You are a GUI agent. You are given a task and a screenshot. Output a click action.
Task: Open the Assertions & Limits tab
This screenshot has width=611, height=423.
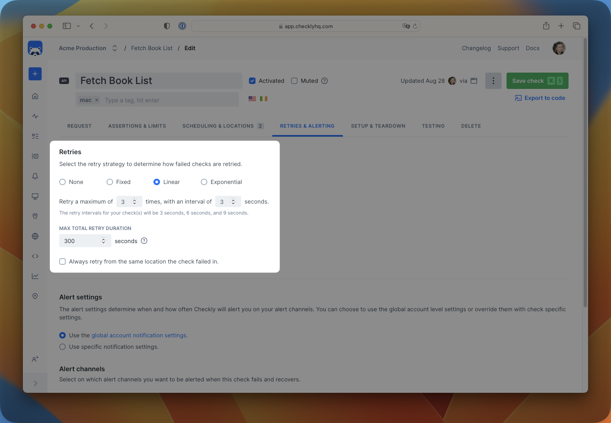pos(137,126)
